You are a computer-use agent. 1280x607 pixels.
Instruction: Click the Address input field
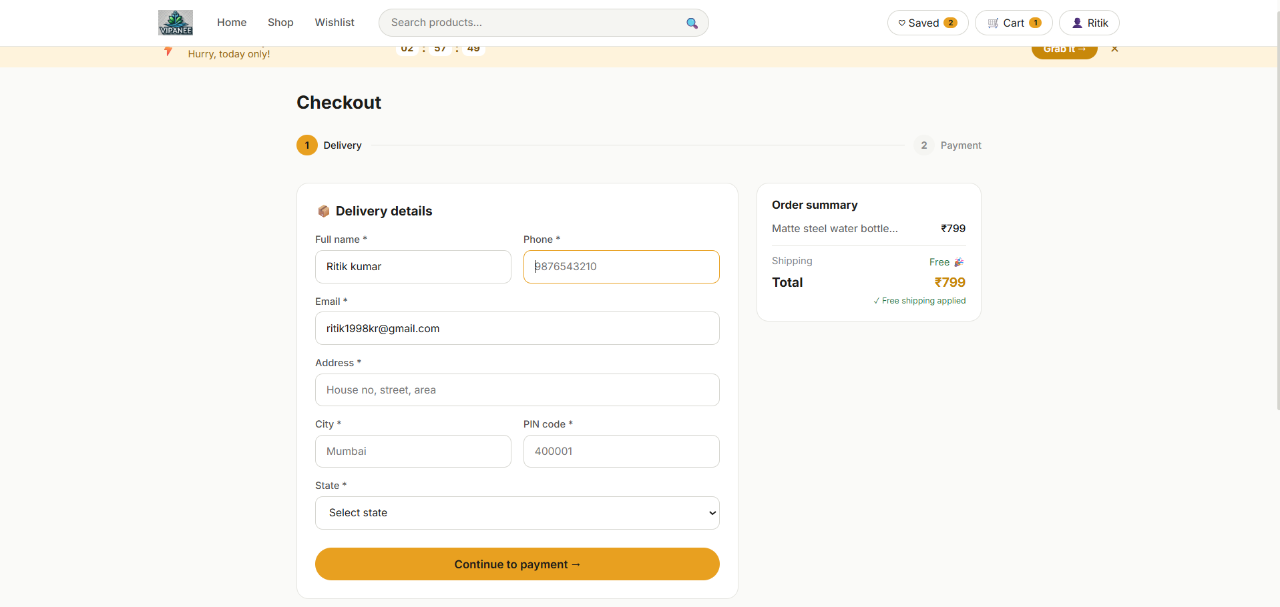point(517,390)
